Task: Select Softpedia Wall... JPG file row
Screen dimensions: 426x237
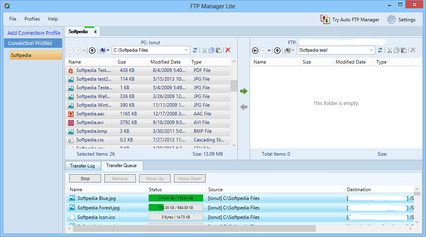Action: pos(148,97)
